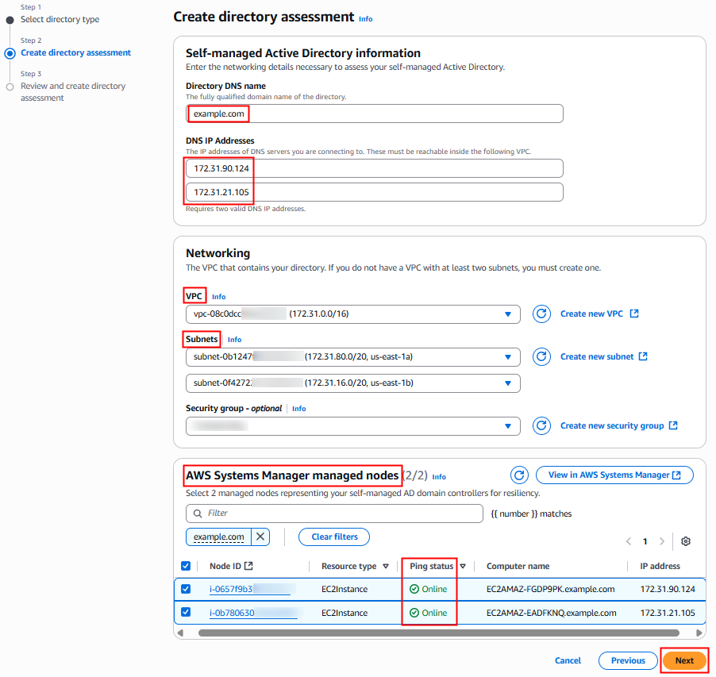Screen dimensions: 716x677
Task: Click the example.com filter token text
Action: [219, 537]
